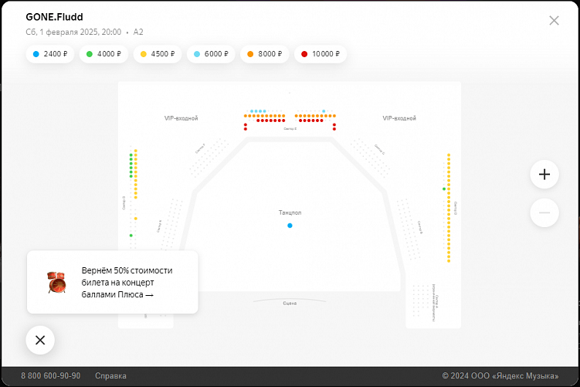This screenshot has height=387, width=580.
Task: Click the right VIP-входной label
Action: point(399,118)
